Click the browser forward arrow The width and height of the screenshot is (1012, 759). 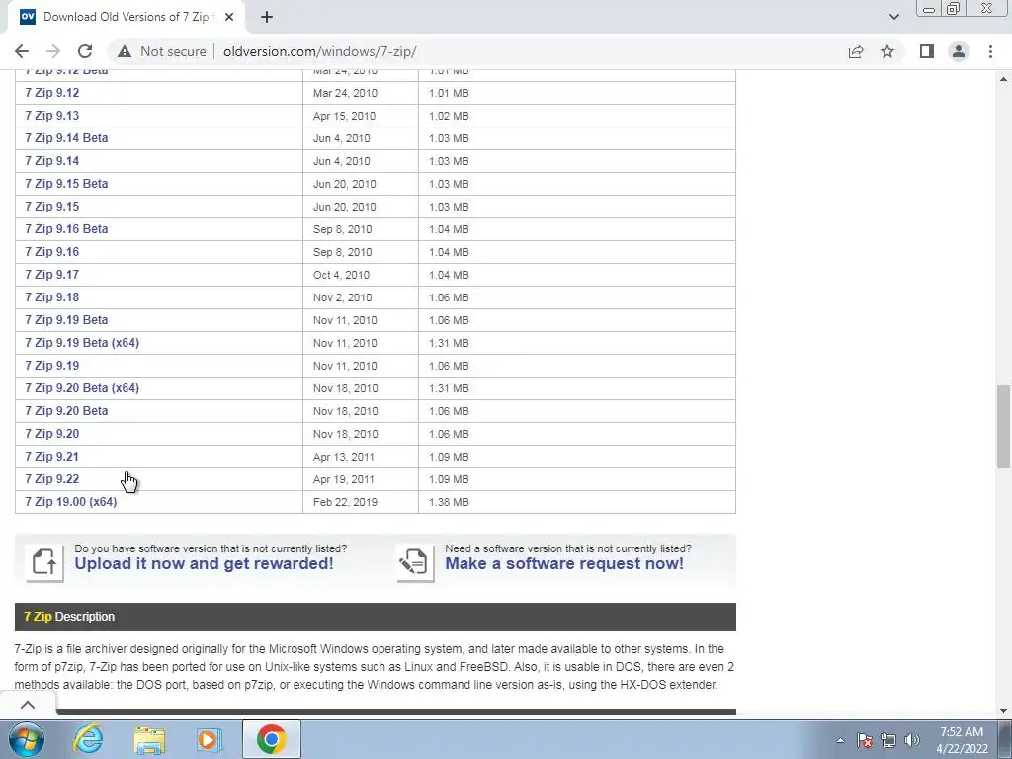tap(53, 51)
